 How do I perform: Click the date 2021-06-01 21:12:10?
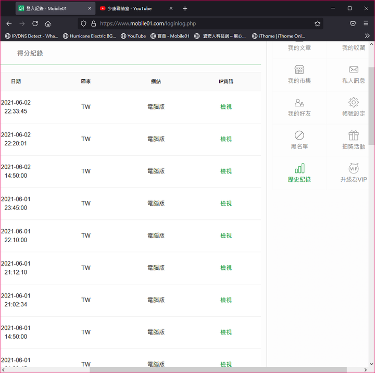coord(16,268)
